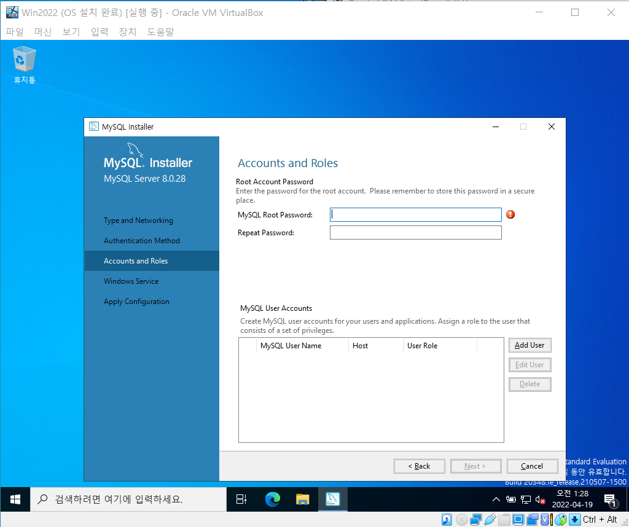
Task: Click the VirtualBox window title icon
Action: coord(12,12)
